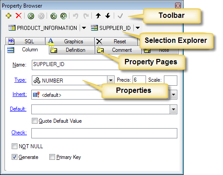Click the green down arrow circle icon
Viewport: 223px width, 175px height.
click(54, 16)
